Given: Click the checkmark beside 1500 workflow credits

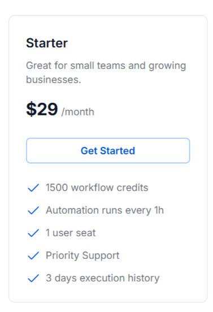Looking at the screenshot, I should [33, 188].
